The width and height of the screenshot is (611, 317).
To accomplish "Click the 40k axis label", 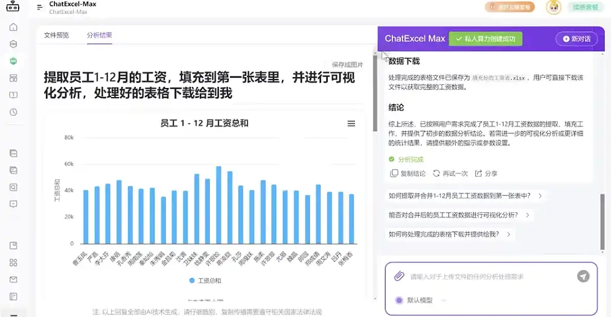I will [69, 190].
